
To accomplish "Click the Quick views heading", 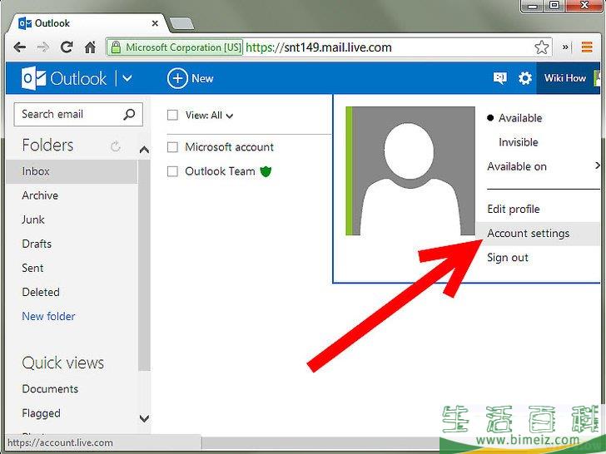I will pyautogui.click(x=62, y=363).
